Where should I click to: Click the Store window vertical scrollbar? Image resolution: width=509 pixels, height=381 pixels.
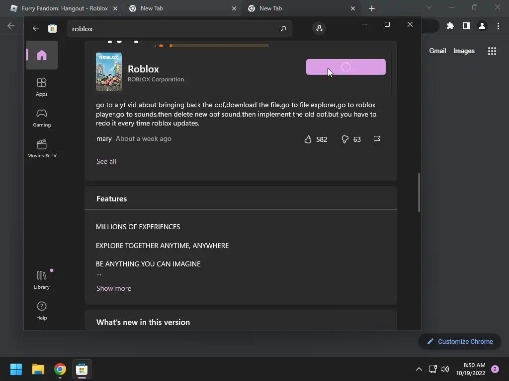point(419,192)
